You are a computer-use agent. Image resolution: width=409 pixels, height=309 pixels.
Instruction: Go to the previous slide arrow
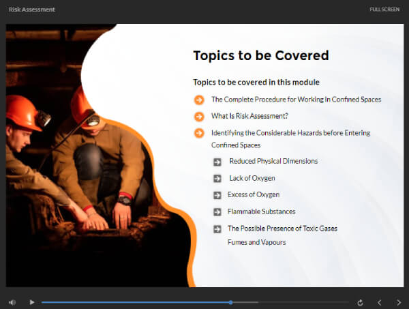pyautogui.click(x=379, y=302)
